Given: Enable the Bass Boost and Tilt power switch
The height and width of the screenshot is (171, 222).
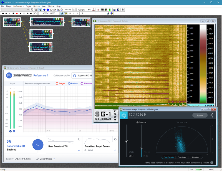Looking at the screenshot, I should pyautogui.click(x=79, y=139).
